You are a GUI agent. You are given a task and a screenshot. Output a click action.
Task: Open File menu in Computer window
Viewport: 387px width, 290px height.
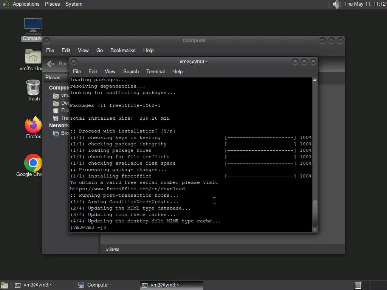click(50, 50)
